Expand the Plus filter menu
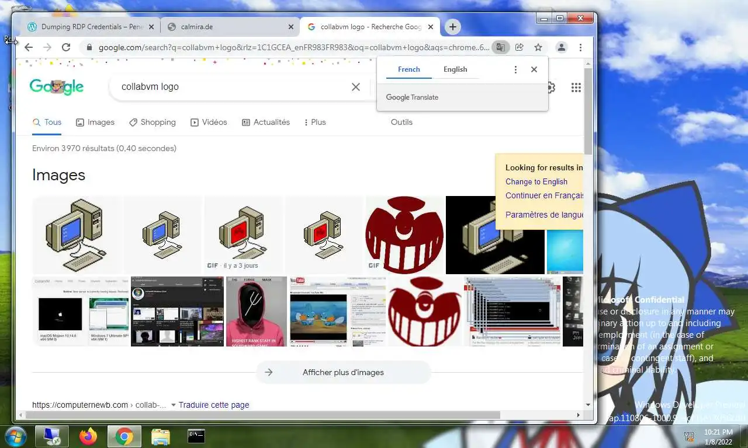This screenshot has height=448, width=748. pyautogui.click(x=315, y=122)
